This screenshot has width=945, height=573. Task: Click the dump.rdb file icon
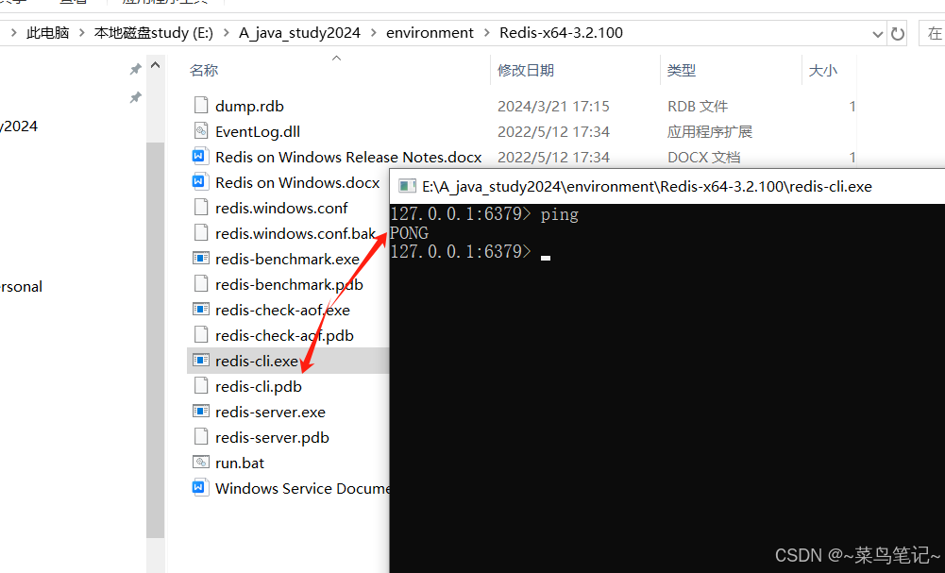[201, 106]
